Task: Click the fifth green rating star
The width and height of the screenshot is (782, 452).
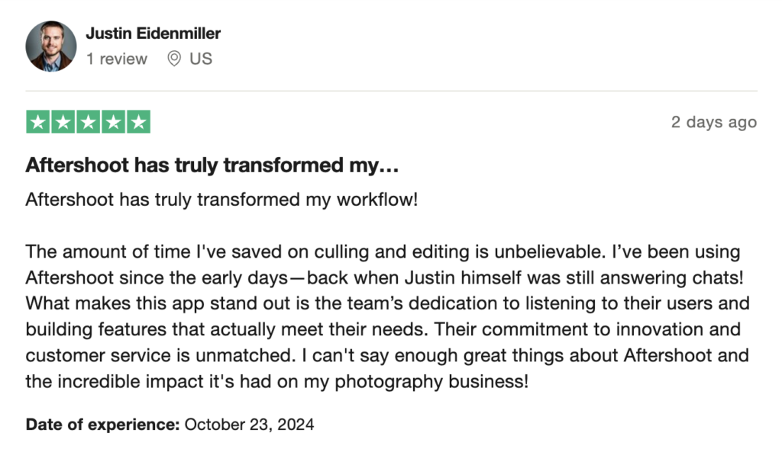Action: pos(138,122)
